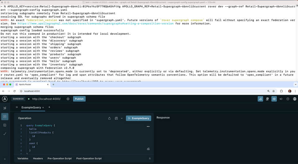Click terminal line mentioning the 'inventory' subgraph
Image resolution: width=298 pixels, height=164 pixels.
(42, 64)
